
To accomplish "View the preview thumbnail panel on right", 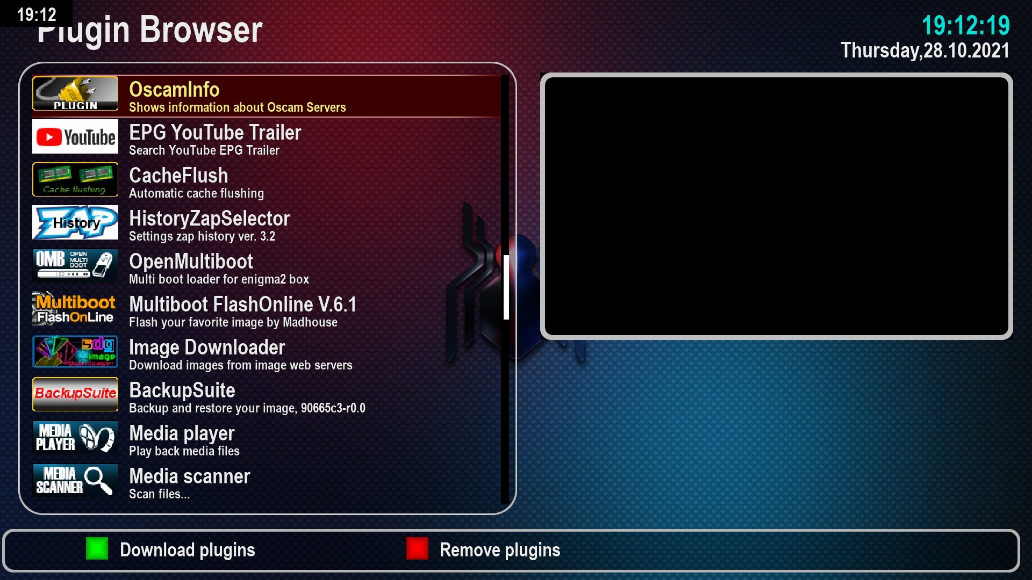I will (777, 205).
